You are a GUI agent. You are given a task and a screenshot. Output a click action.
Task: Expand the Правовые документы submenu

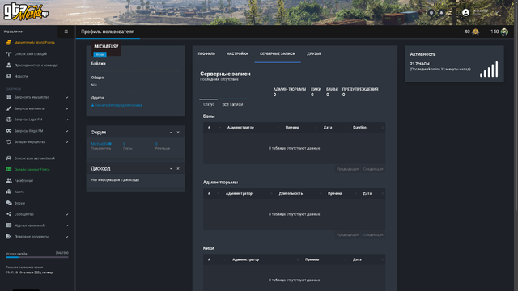click(66, 237)
